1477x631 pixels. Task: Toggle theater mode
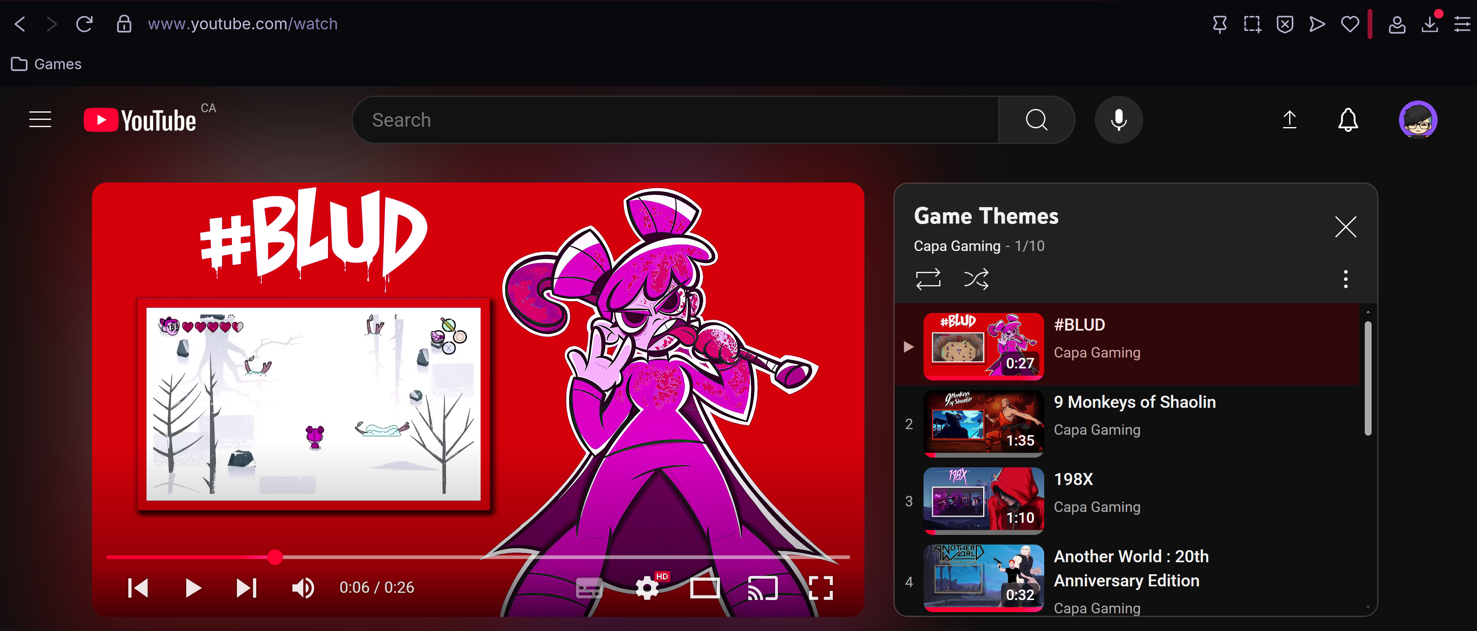coord(705,588)
